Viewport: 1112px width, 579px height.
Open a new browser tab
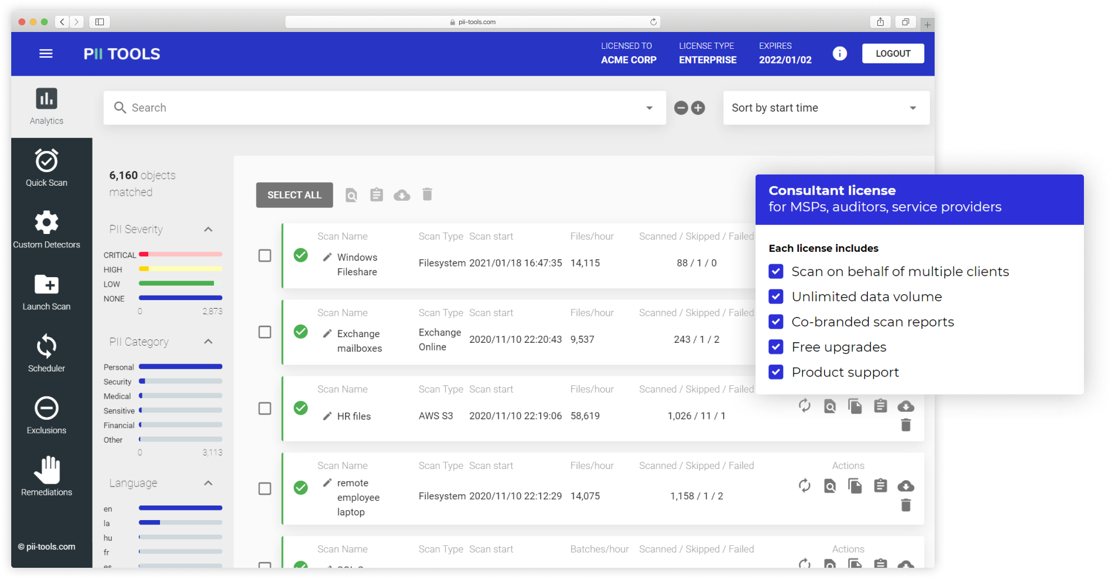click(927, 24)
